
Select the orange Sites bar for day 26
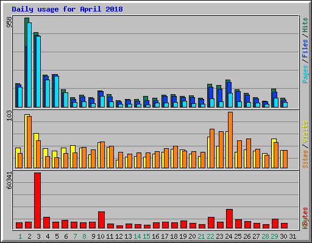pyautogui.click(x=249, y=153)
